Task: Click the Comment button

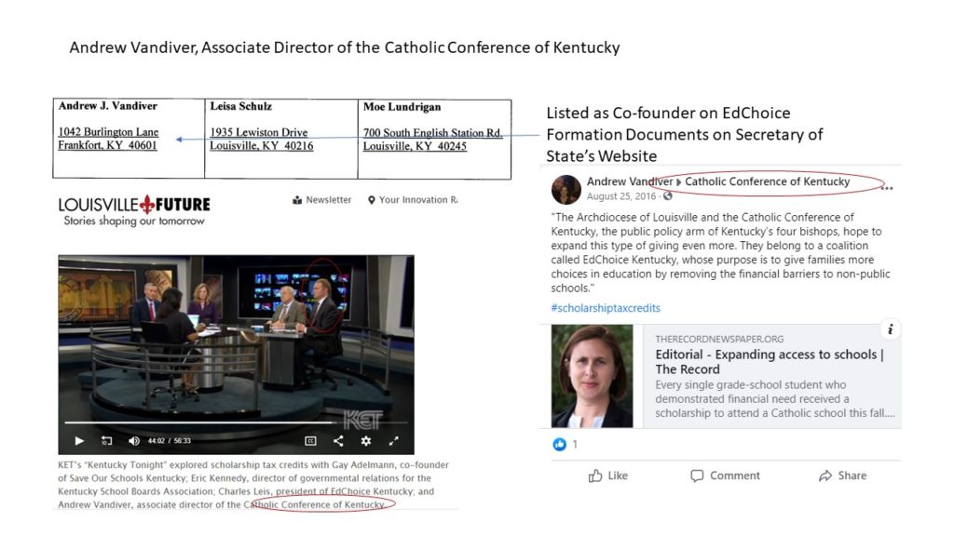Action: pos(725,476)
